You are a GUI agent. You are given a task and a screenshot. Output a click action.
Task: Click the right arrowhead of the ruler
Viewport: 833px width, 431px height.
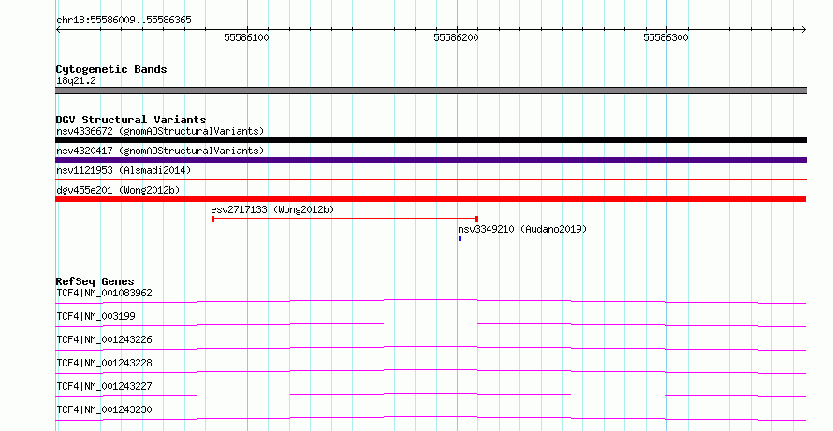click(804, 29)
